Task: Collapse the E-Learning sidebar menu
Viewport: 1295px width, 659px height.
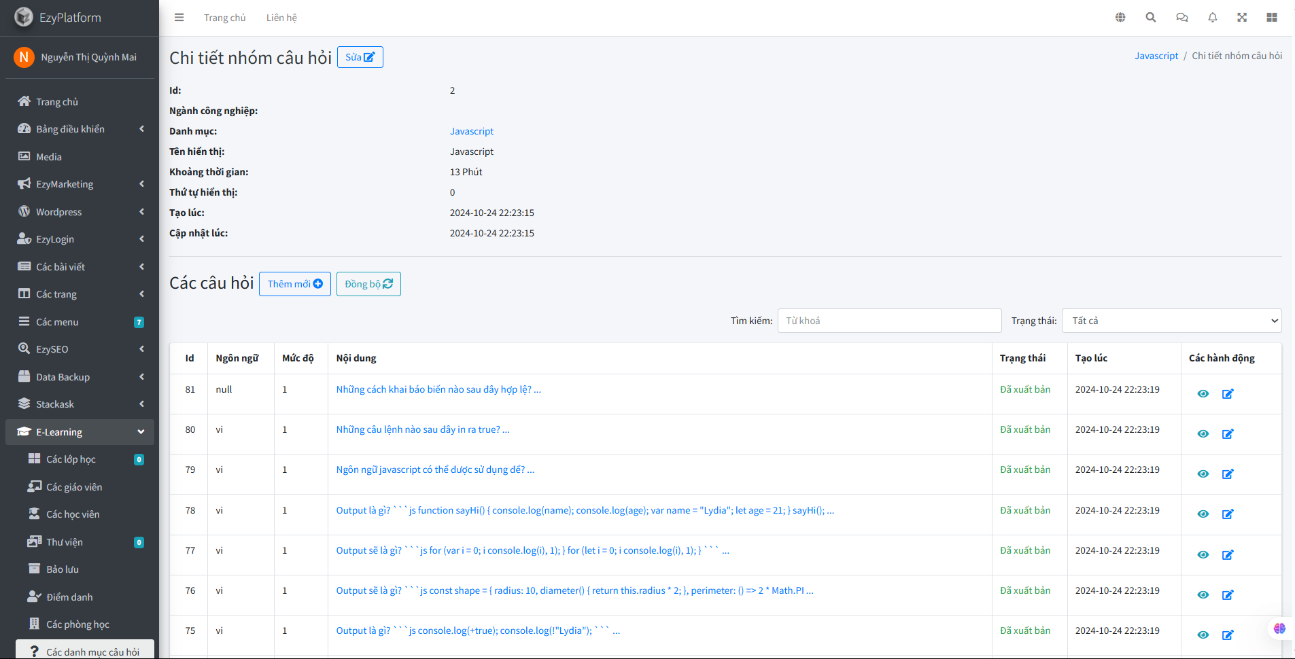Action: coord(80,432)
